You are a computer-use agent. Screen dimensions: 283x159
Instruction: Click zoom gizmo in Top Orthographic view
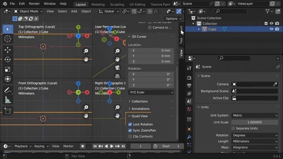pos(86,51)
